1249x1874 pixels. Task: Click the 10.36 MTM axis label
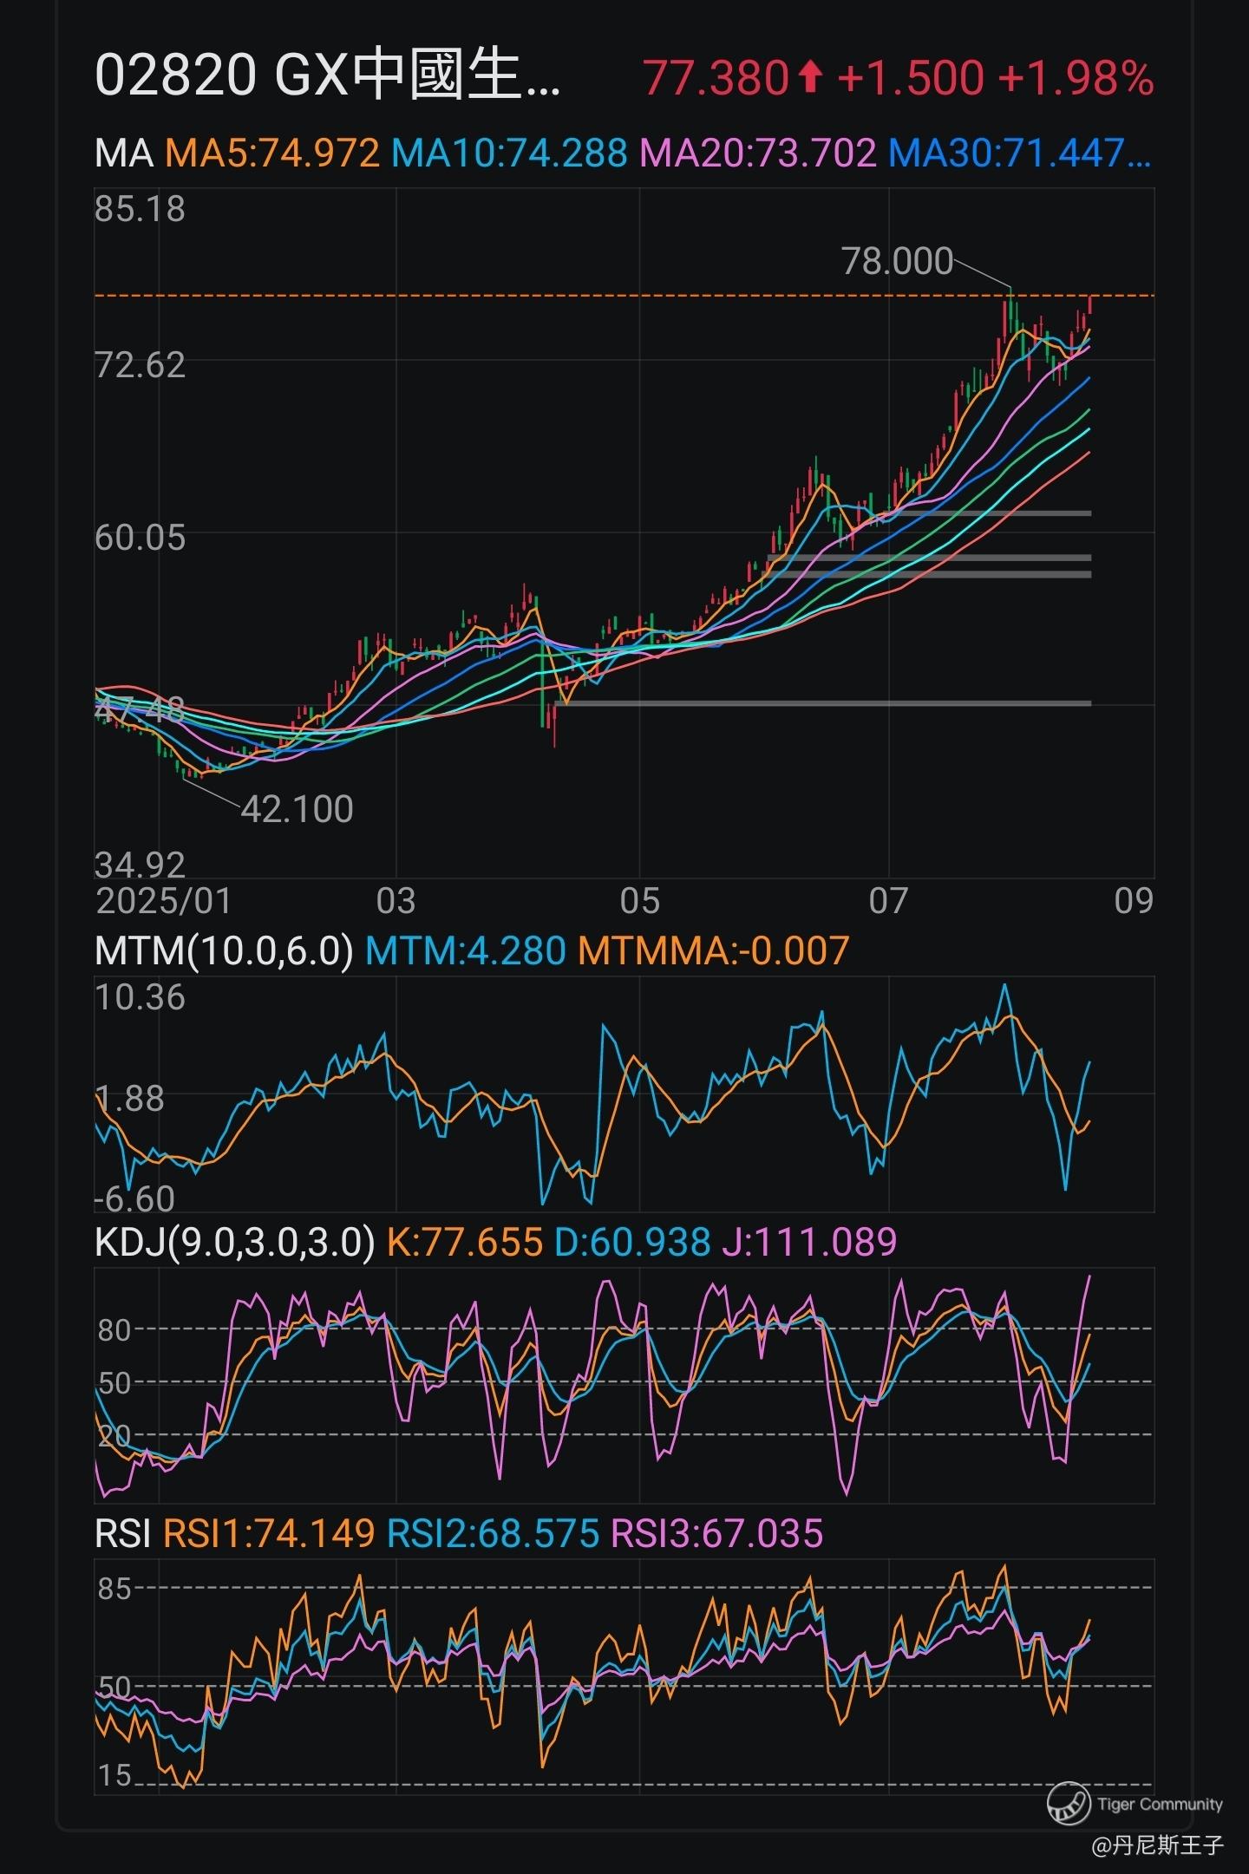[140, 997]
